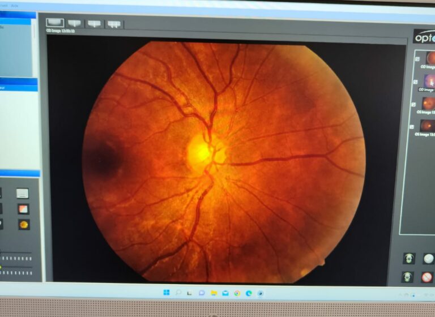Select the purple OD image thumbnail

coord(429,80)
